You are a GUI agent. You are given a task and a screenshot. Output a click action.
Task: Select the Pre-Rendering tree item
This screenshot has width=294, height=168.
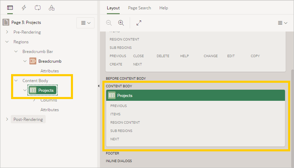click(27, 32)
